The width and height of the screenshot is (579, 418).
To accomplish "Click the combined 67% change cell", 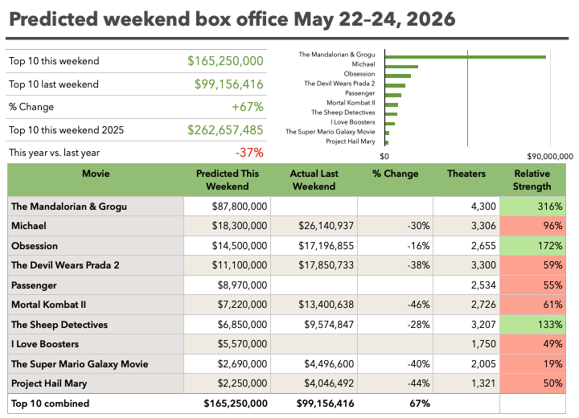I will [x=420, y=404].
